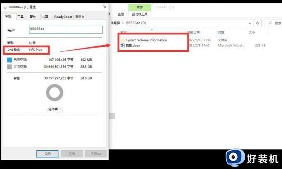The image size is (282, 169).
Task: Click the refresh button next to address bar
Action: point(258,23)
